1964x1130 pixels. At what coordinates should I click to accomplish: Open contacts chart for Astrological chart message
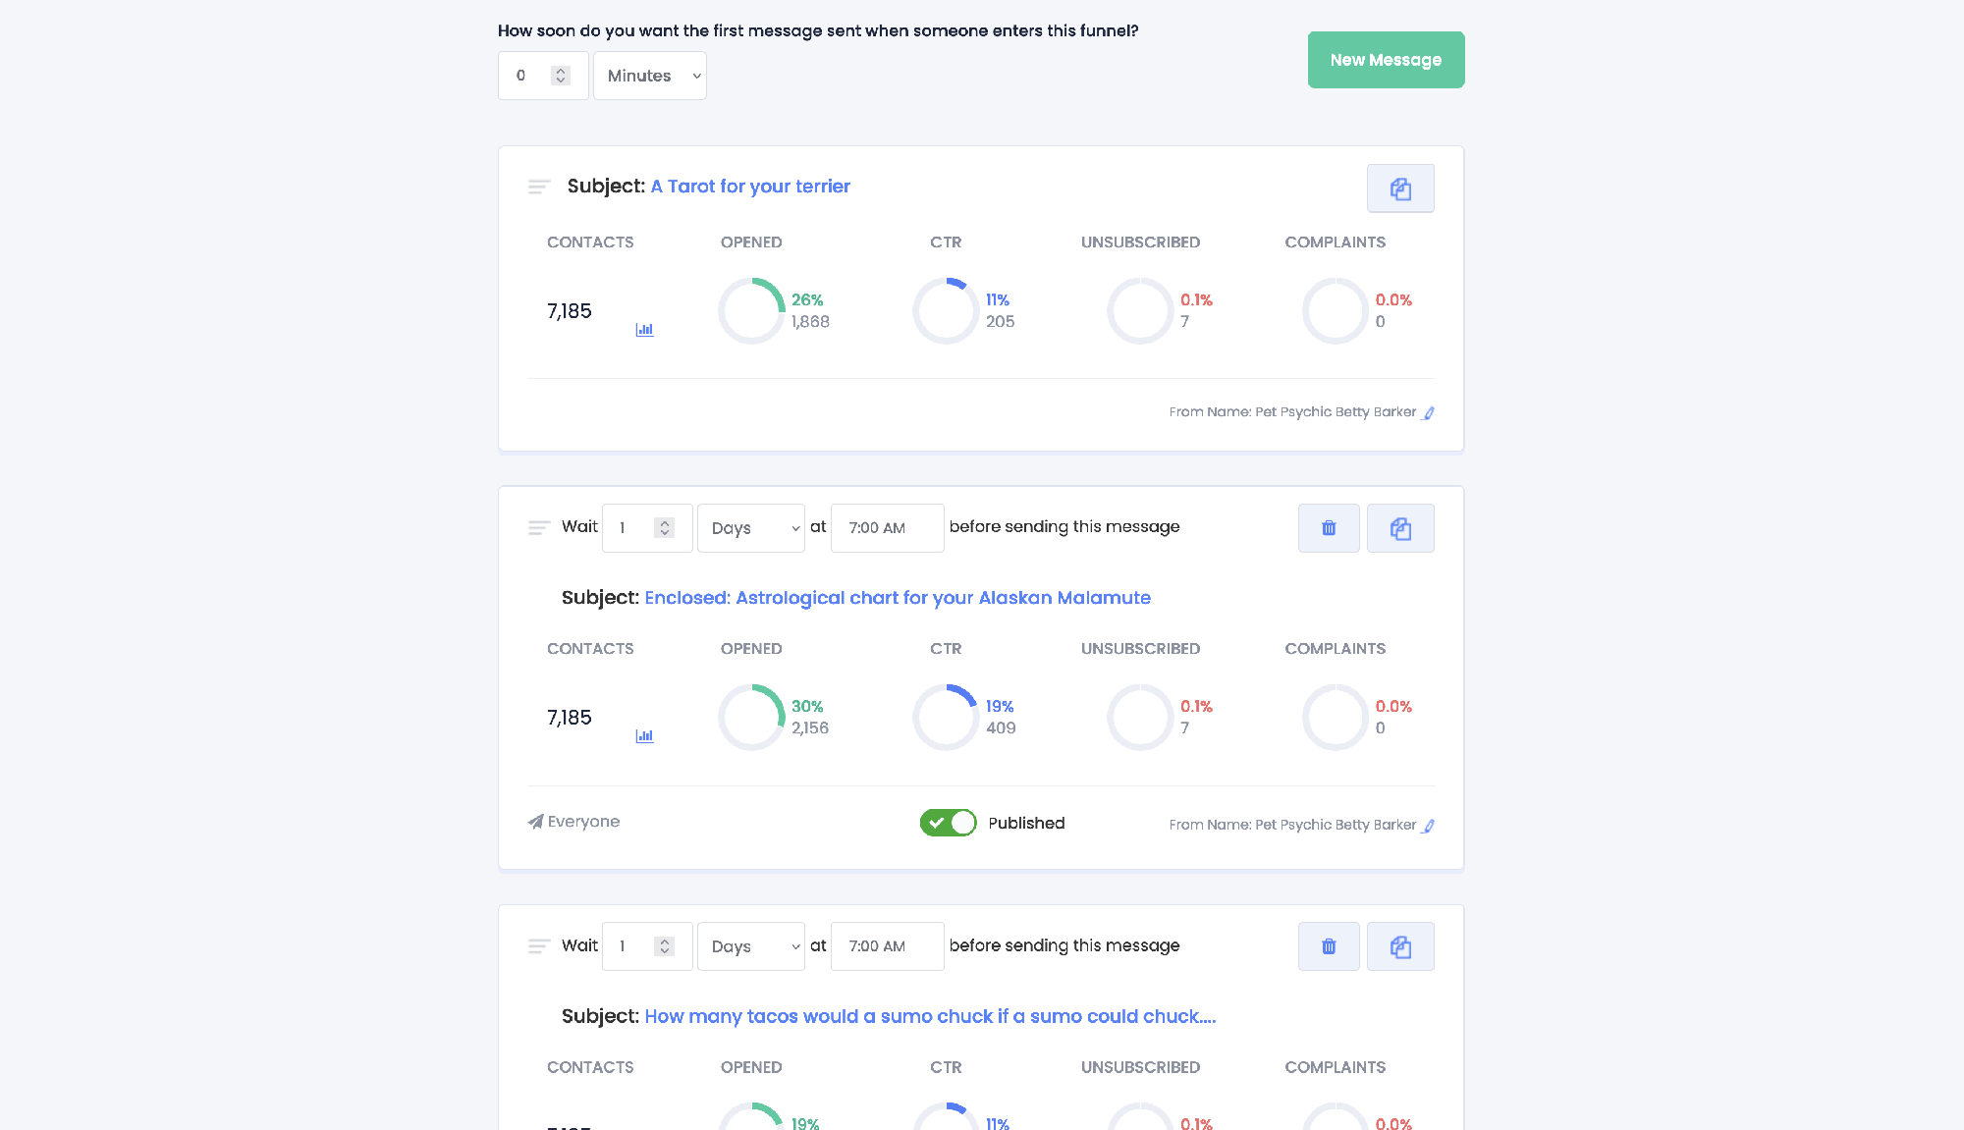point(644,736)
